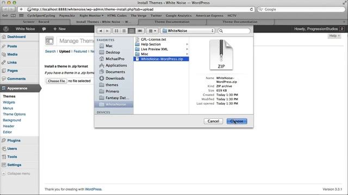
Task: Click Themes submenu item
Action: point(9,96)
